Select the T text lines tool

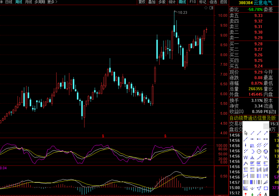pyautogui.click(x=252, y=170)
